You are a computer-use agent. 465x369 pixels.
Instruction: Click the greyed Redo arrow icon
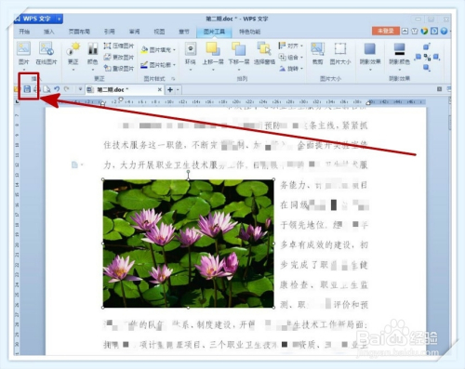point(66,89)
